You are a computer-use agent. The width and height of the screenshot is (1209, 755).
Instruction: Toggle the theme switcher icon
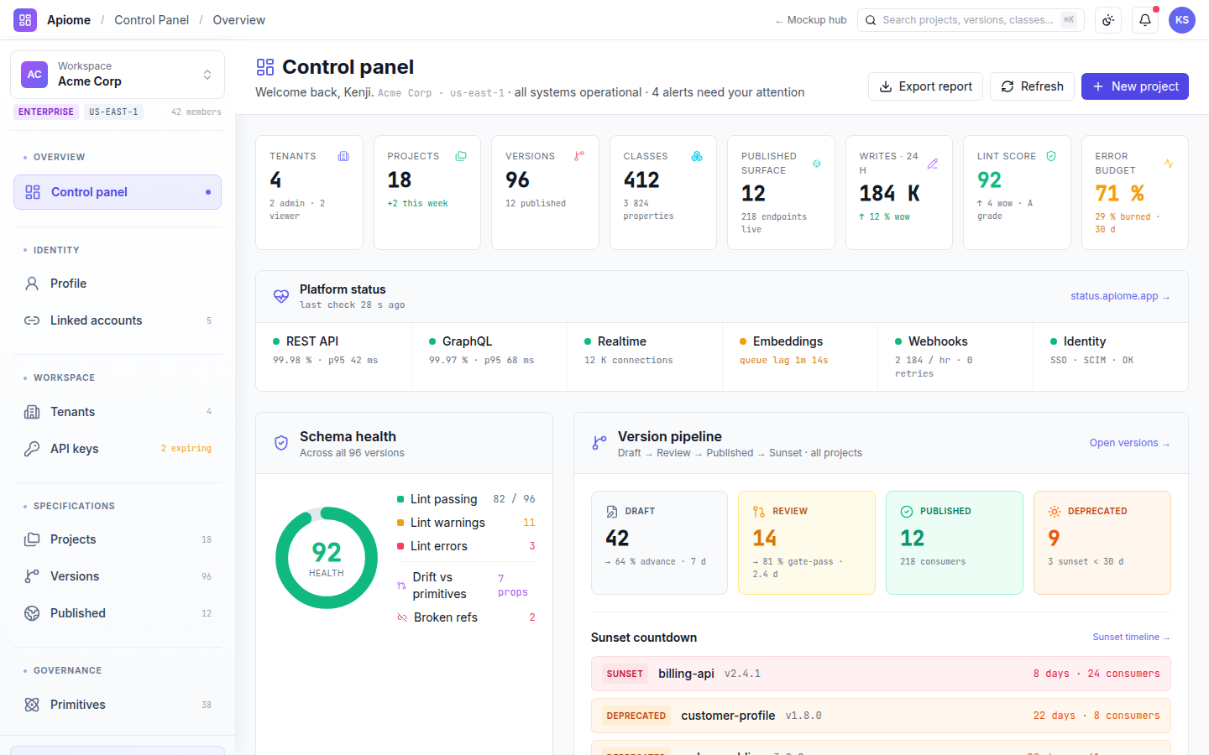point(1108,20)
